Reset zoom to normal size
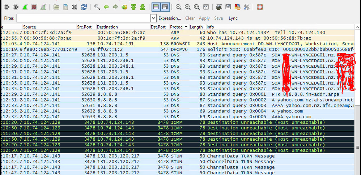 (x=197, y=7)
